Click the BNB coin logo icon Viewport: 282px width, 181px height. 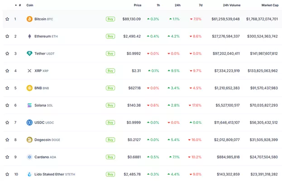29,88
